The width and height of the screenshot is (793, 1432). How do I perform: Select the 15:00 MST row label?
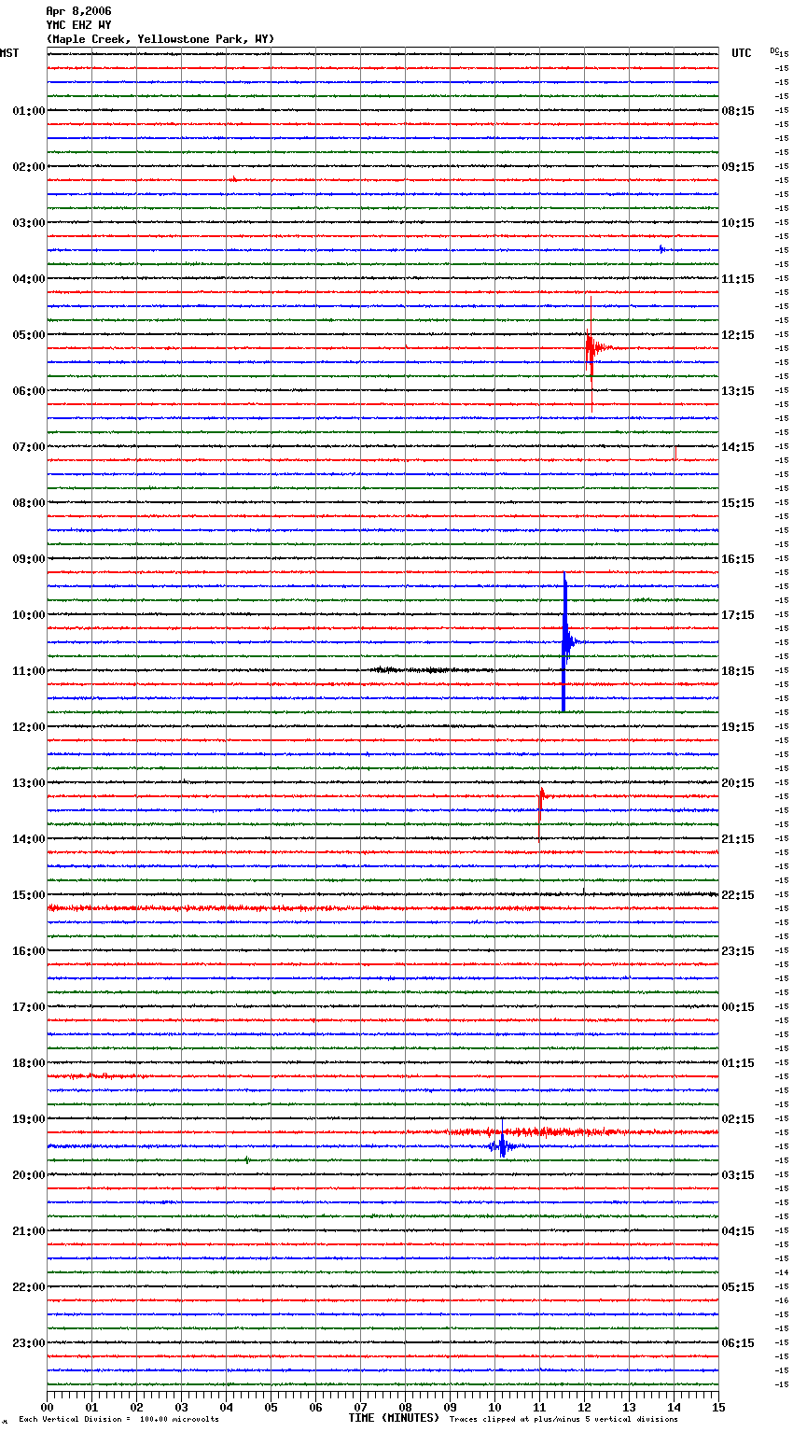pyautogui.click(x=28, y=894)
